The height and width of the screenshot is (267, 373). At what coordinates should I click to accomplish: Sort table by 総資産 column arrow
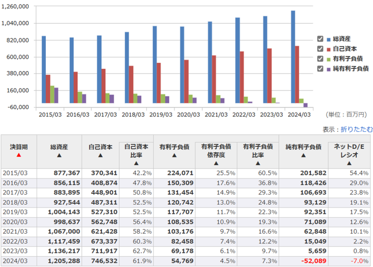59,155
